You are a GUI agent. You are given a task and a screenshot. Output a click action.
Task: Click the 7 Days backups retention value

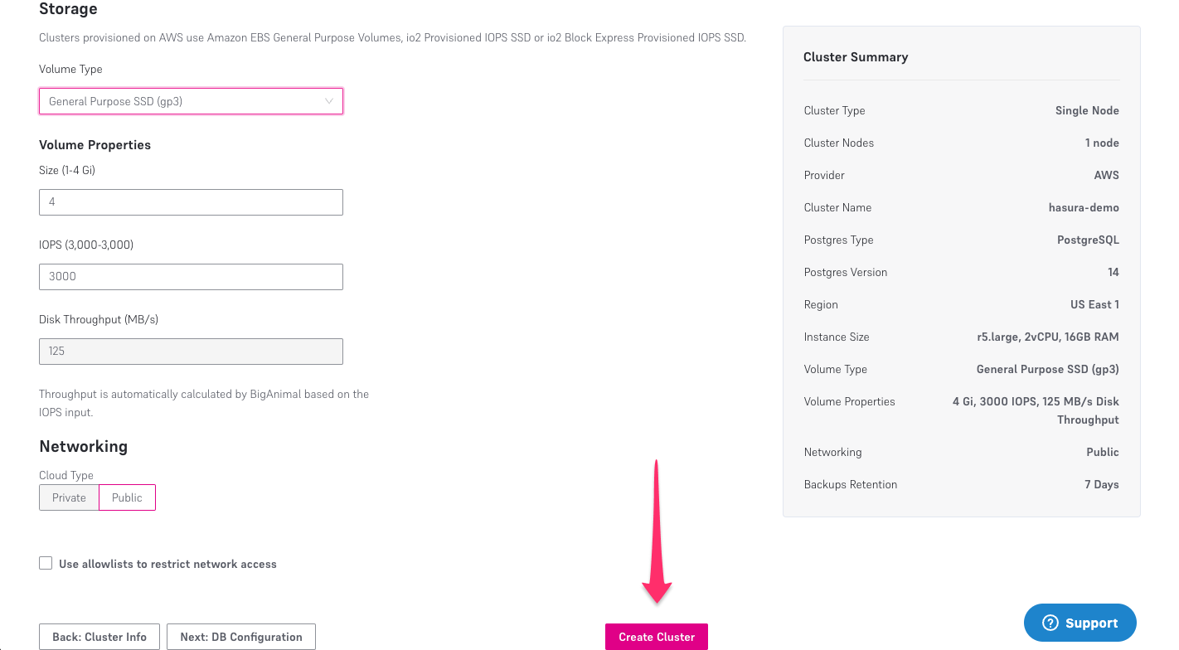pyautogui.click(x=1101, y=484)
